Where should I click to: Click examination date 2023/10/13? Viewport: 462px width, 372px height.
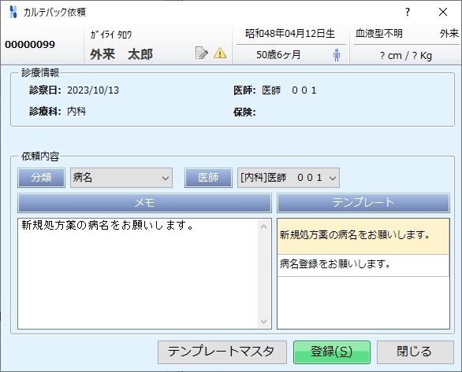93,90
